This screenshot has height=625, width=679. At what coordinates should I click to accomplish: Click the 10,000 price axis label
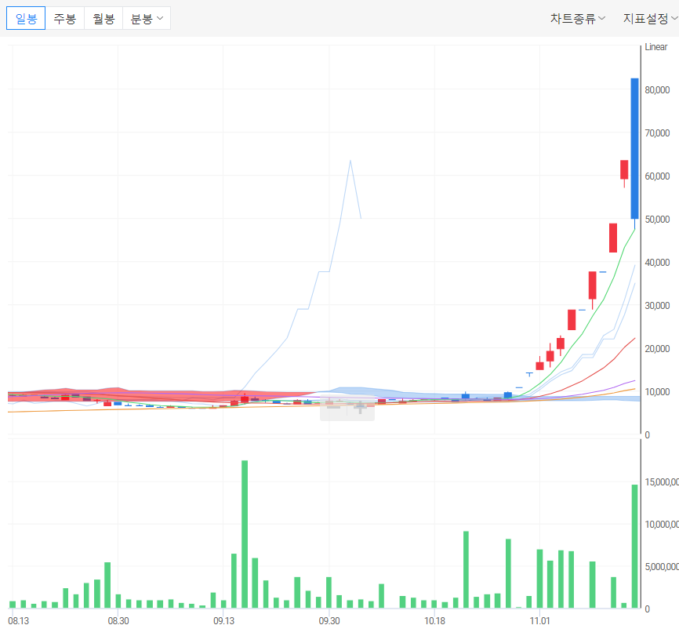tap(657, 391)
